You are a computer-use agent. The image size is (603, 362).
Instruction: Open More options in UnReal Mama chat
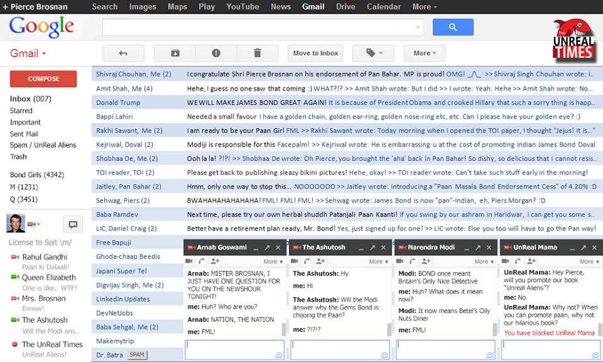(x=590, y=261)
